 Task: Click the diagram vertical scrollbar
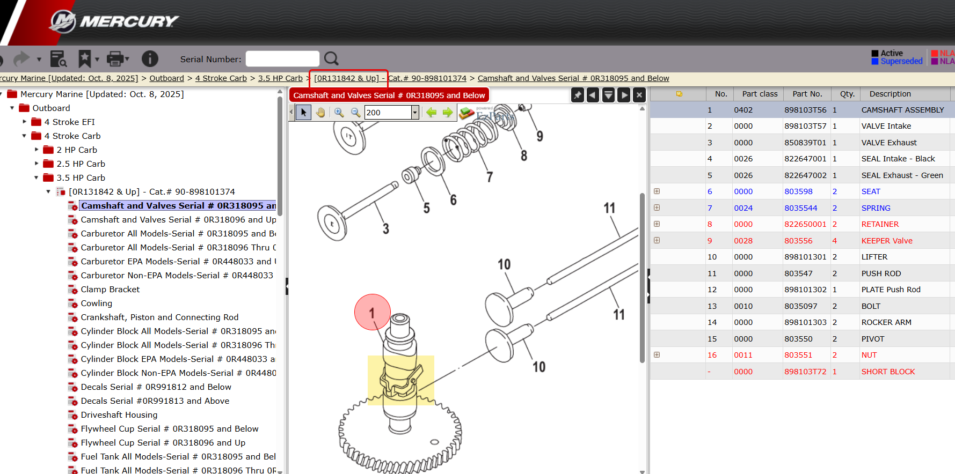[x=642, y=278]
